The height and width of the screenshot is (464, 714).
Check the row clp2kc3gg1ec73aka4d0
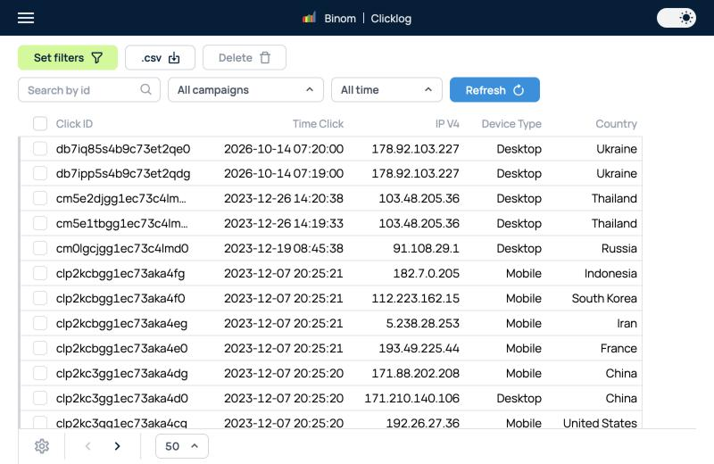[x=40, y=399]
